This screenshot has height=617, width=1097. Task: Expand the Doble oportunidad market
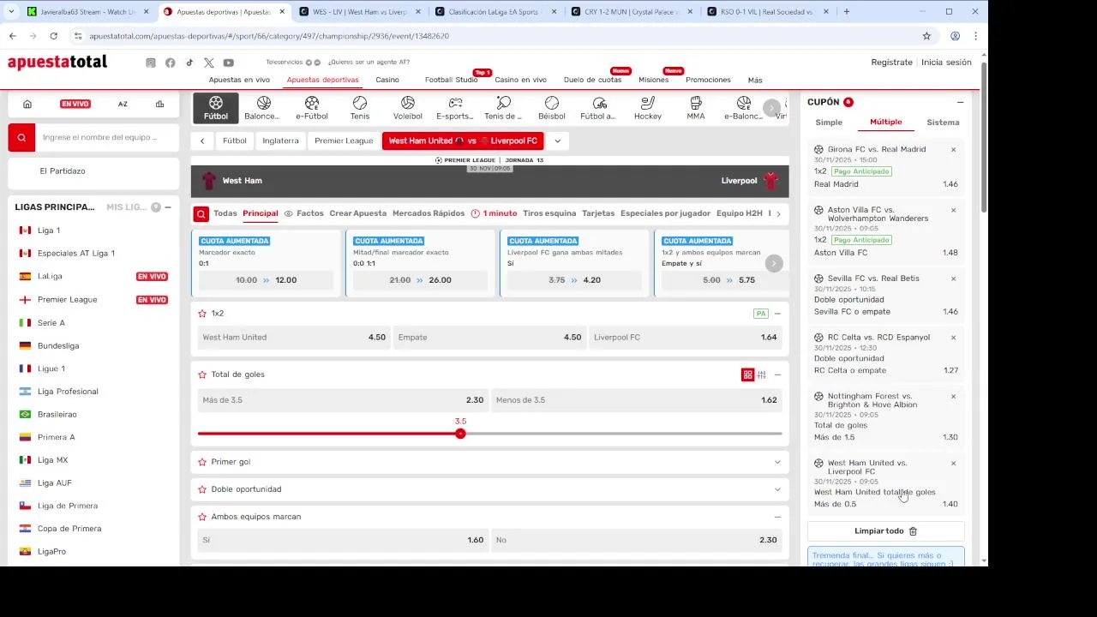(777, 489)
